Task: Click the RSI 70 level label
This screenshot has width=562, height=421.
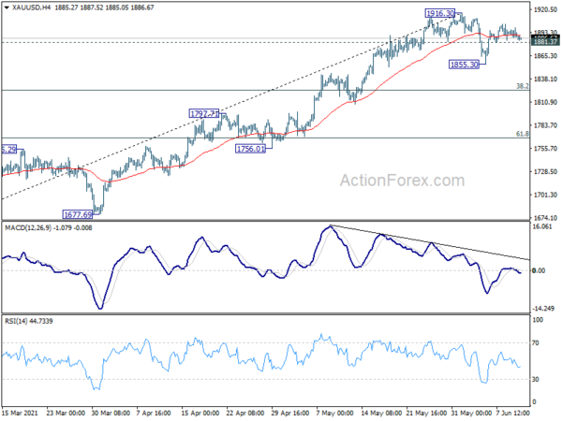Action: (536, 343)
